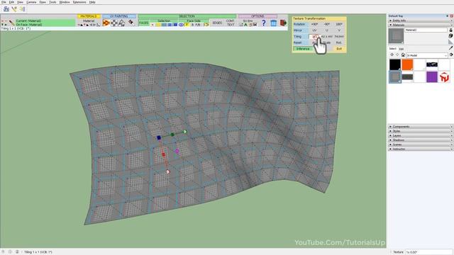454x255 pixels.
Task: Select the dark gray strip material swatch
Action: point(407,77)
